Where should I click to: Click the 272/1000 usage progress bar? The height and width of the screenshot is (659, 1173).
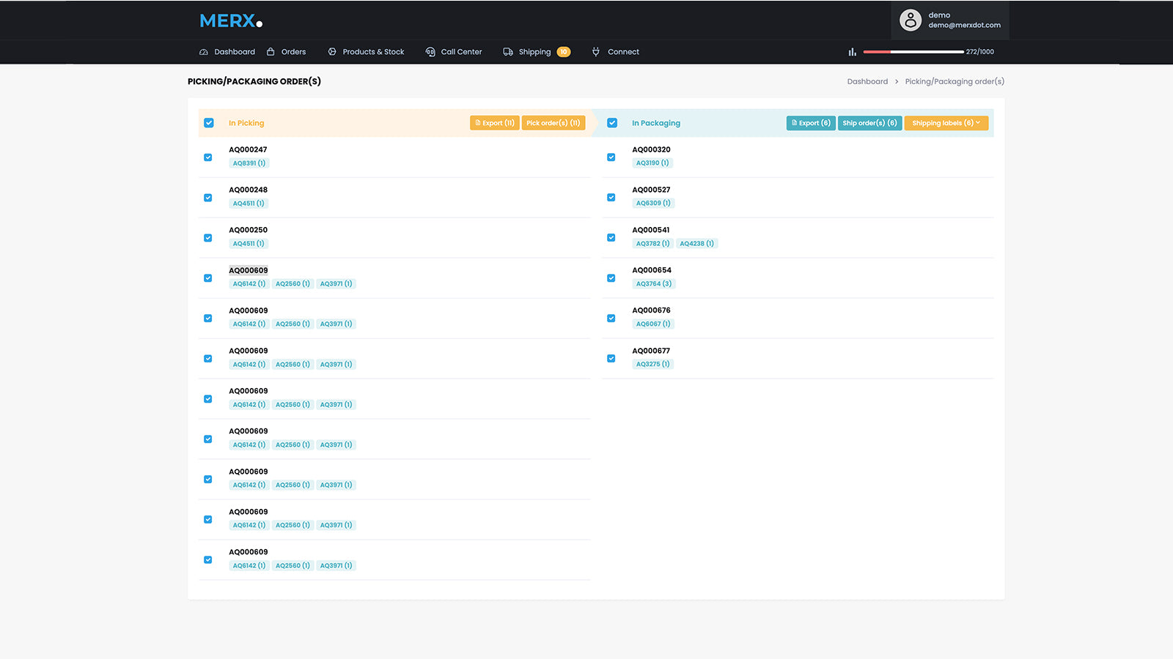click(913, 52)
